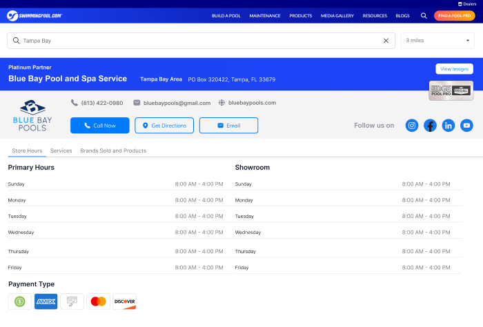Select the check payment icon
The image size is (483, 327).
72,301
